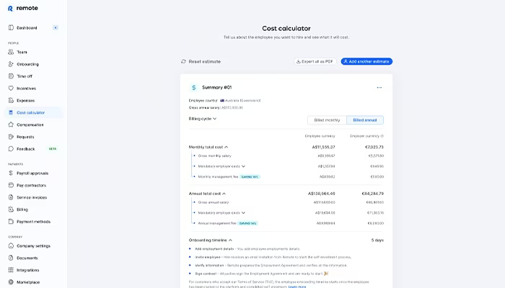Open Summary #01 three-dot menu

379,87
